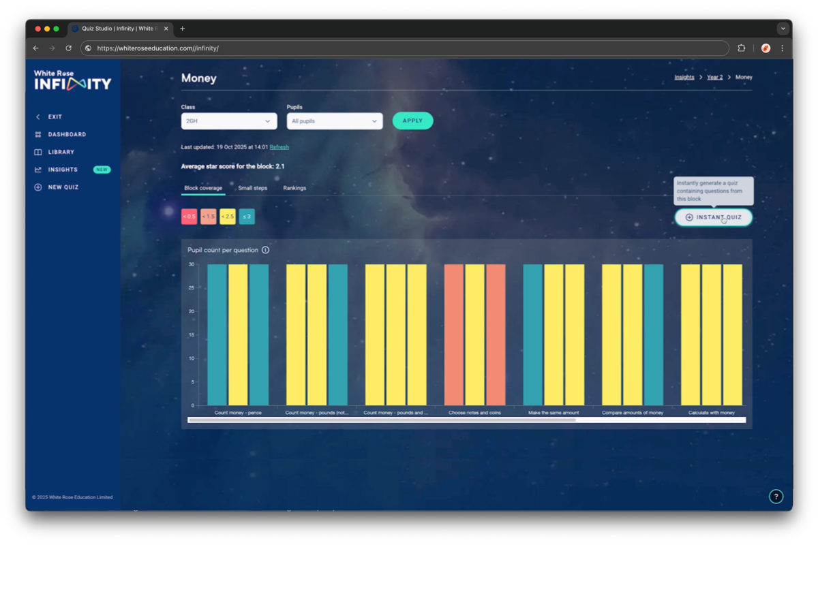Click the Exit back arrow icon
Viewport: 818px width, 613px height.
click(38, 117)
